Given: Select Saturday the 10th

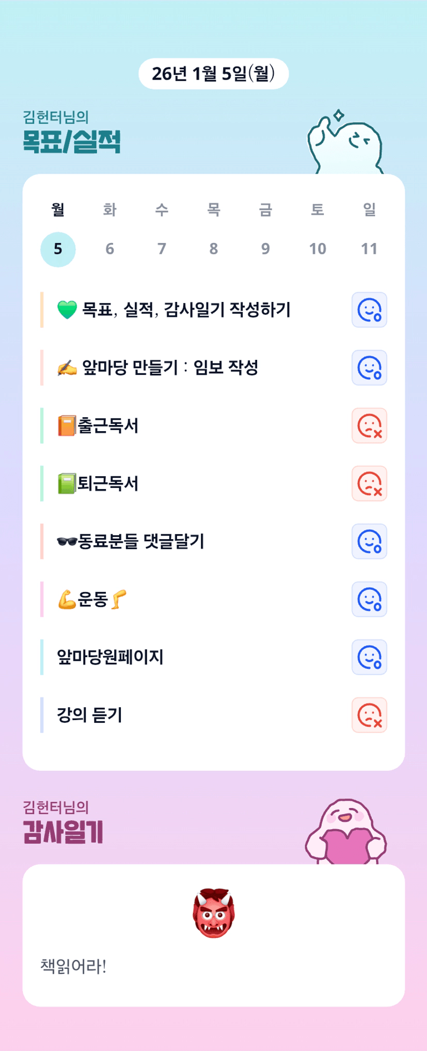Looking at the screenshot, I should coord(318,249).
